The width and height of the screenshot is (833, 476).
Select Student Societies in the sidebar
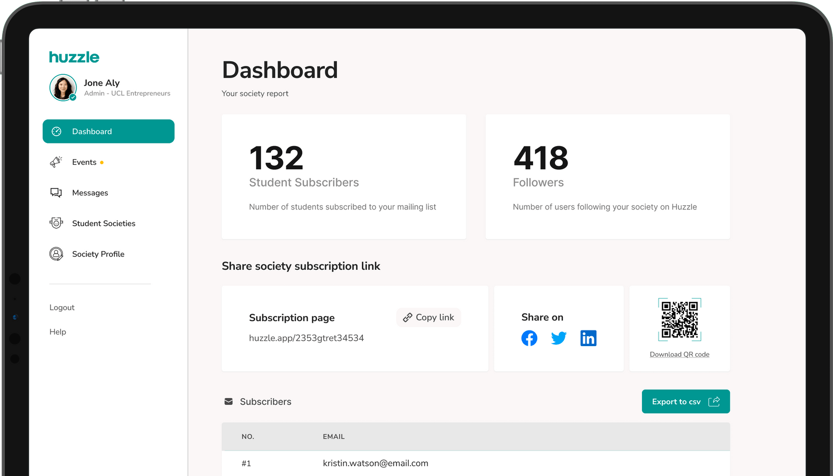104,223
